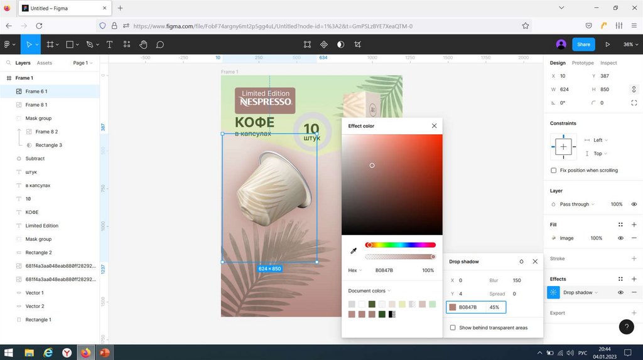Hide the Drop shadow effect
643x360 pixels.
pyautogui.click(x=620, y=292)
